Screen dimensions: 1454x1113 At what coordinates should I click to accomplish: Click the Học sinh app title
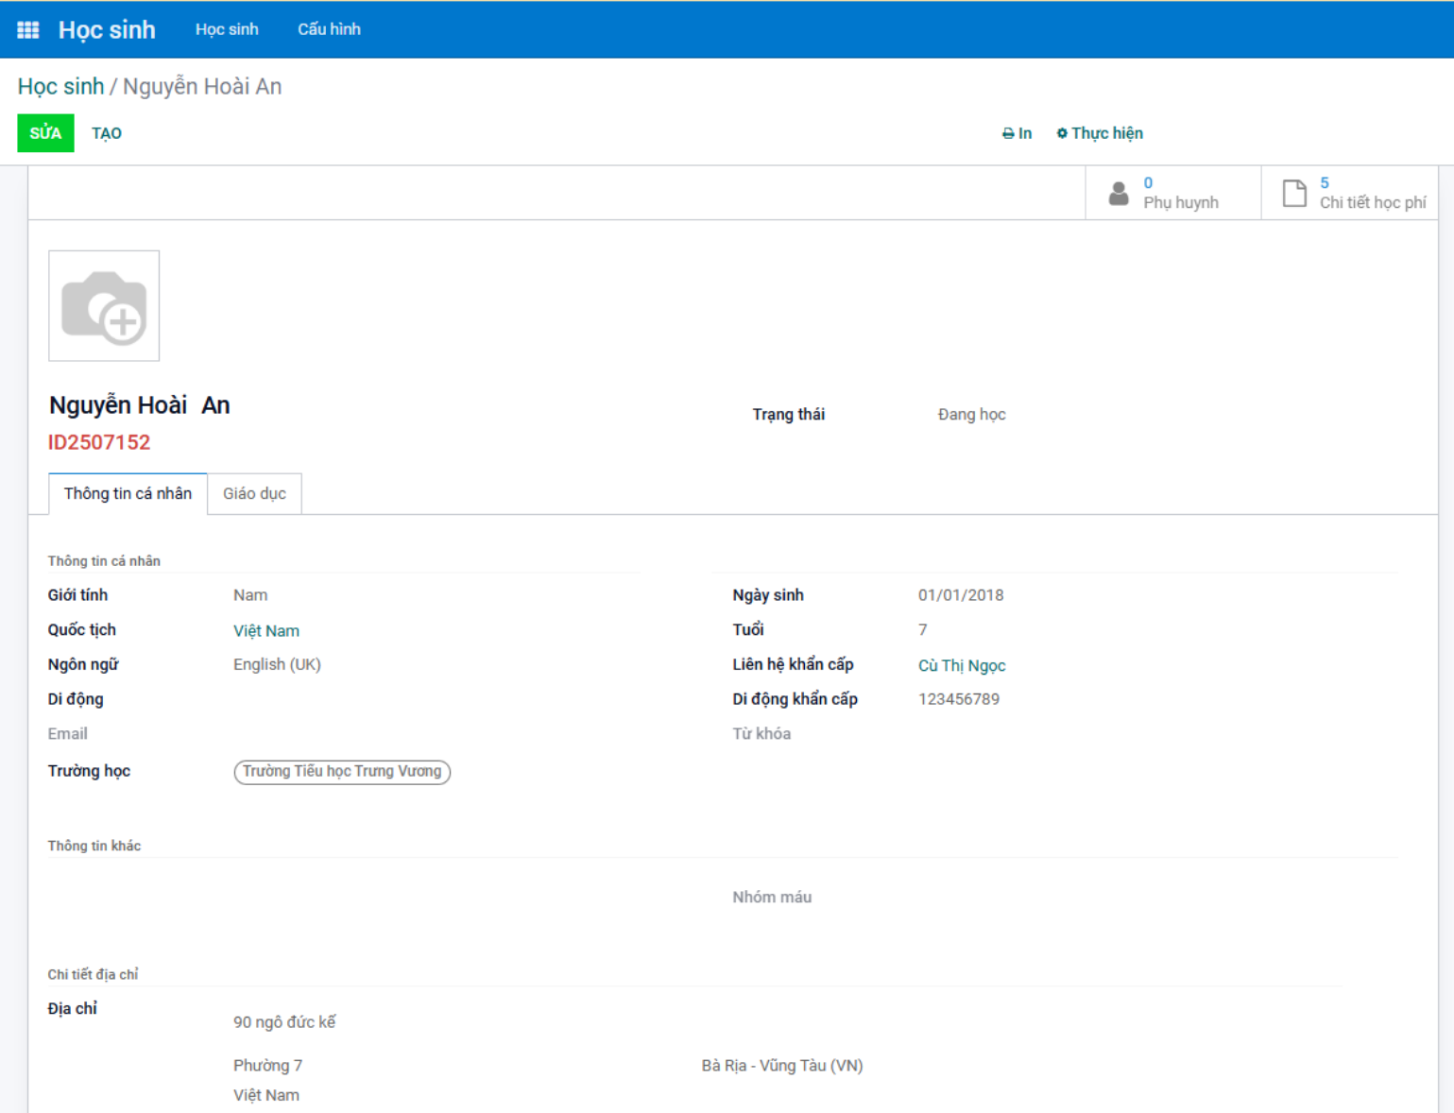tap(107, 30)
